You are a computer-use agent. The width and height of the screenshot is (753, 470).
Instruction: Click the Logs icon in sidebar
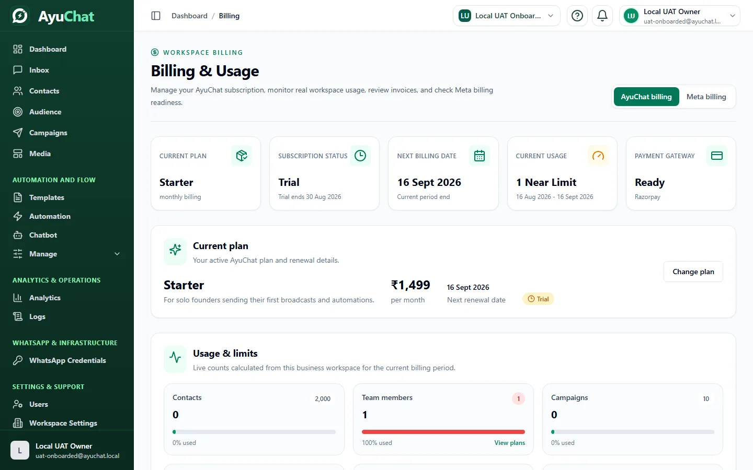click(18, 316)
